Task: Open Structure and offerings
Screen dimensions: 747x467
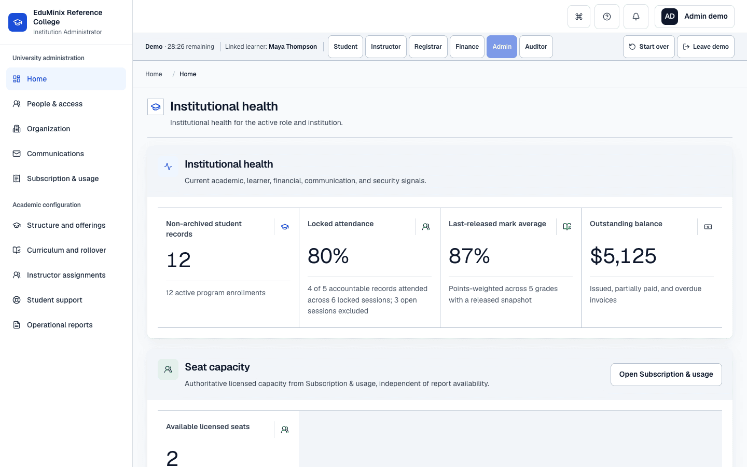Action: point(66,225)
